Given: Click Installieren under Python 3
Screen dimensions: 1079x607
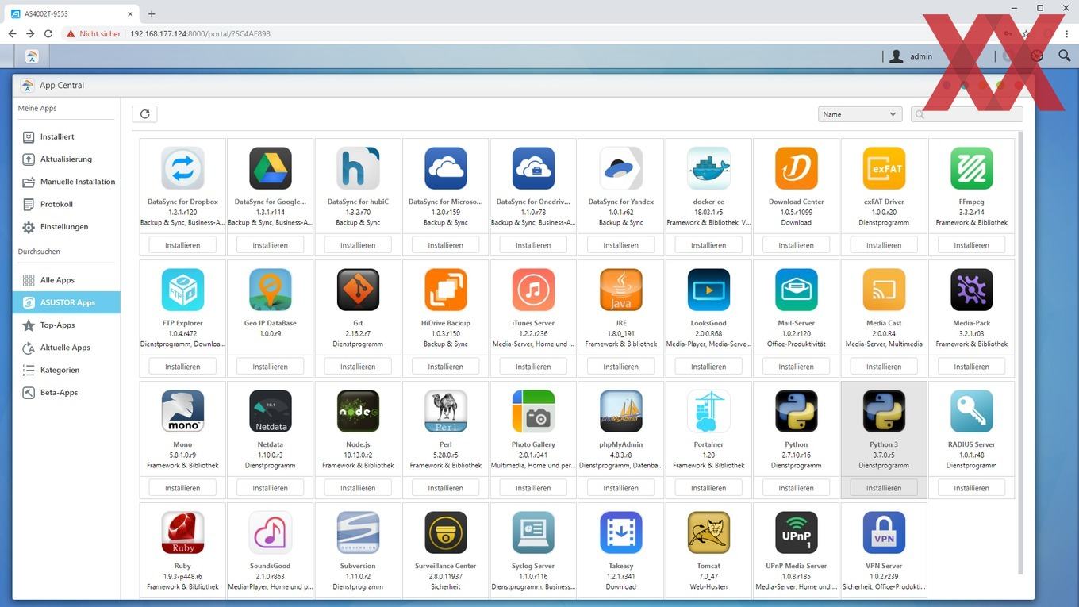Looking at the screenshot, I should (884, 488).
